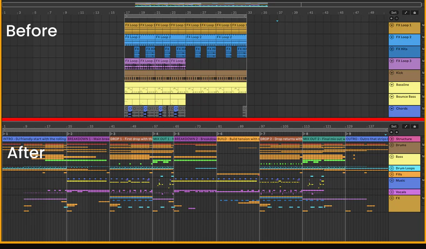Click Set locator button in Before arrangement
The image size is (426, 249).
pos(394,12)
